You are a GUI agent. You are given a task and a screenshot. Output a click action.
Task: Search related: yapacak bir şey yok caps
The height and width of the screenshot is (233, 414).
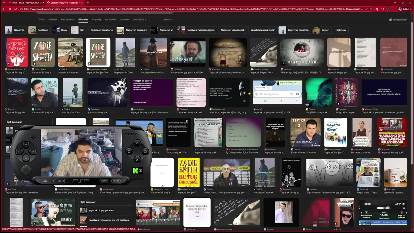[x=106, y=210]
